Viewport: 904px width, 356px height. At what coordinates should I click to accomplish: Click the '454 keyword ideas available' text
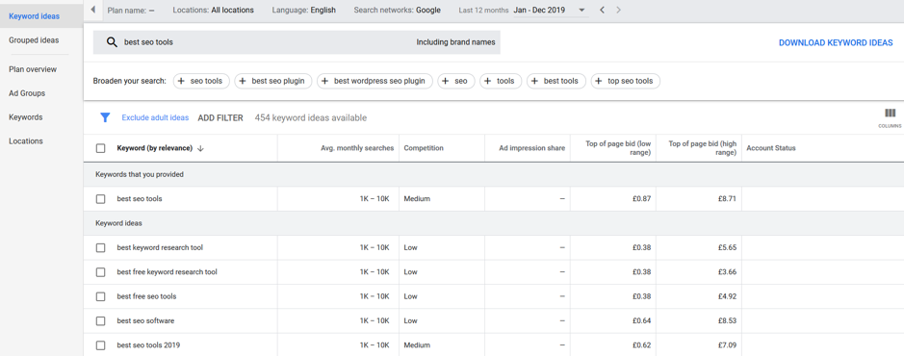click(311, 117)
